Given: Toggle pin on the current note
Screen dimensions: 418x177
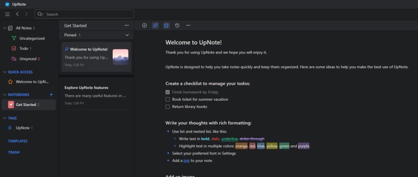Looking at the screenshot, I should tap(156, 25).
